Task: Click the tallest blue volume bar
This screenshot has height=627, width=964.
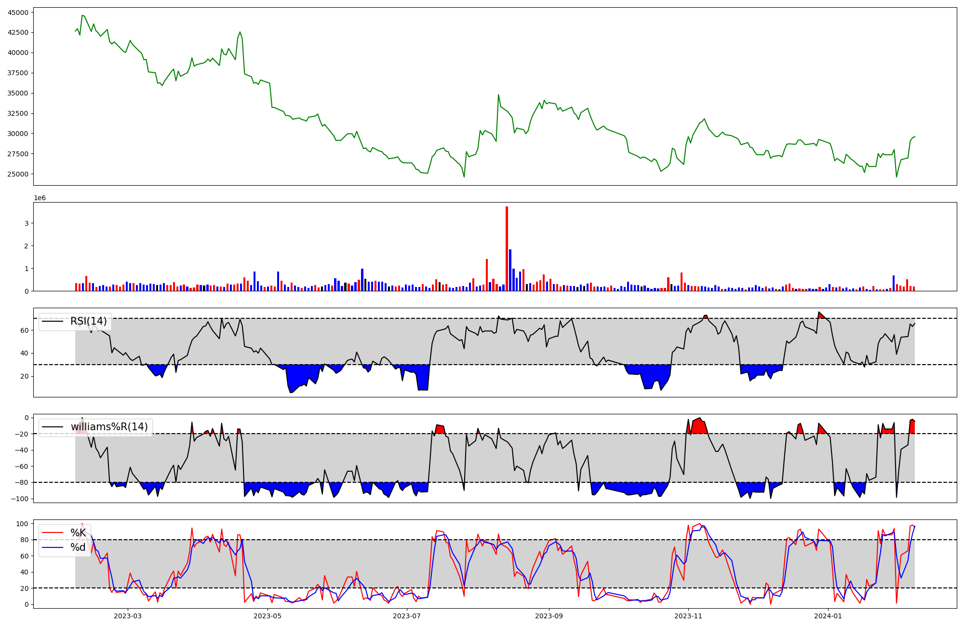Action: [x=510, y=270]
